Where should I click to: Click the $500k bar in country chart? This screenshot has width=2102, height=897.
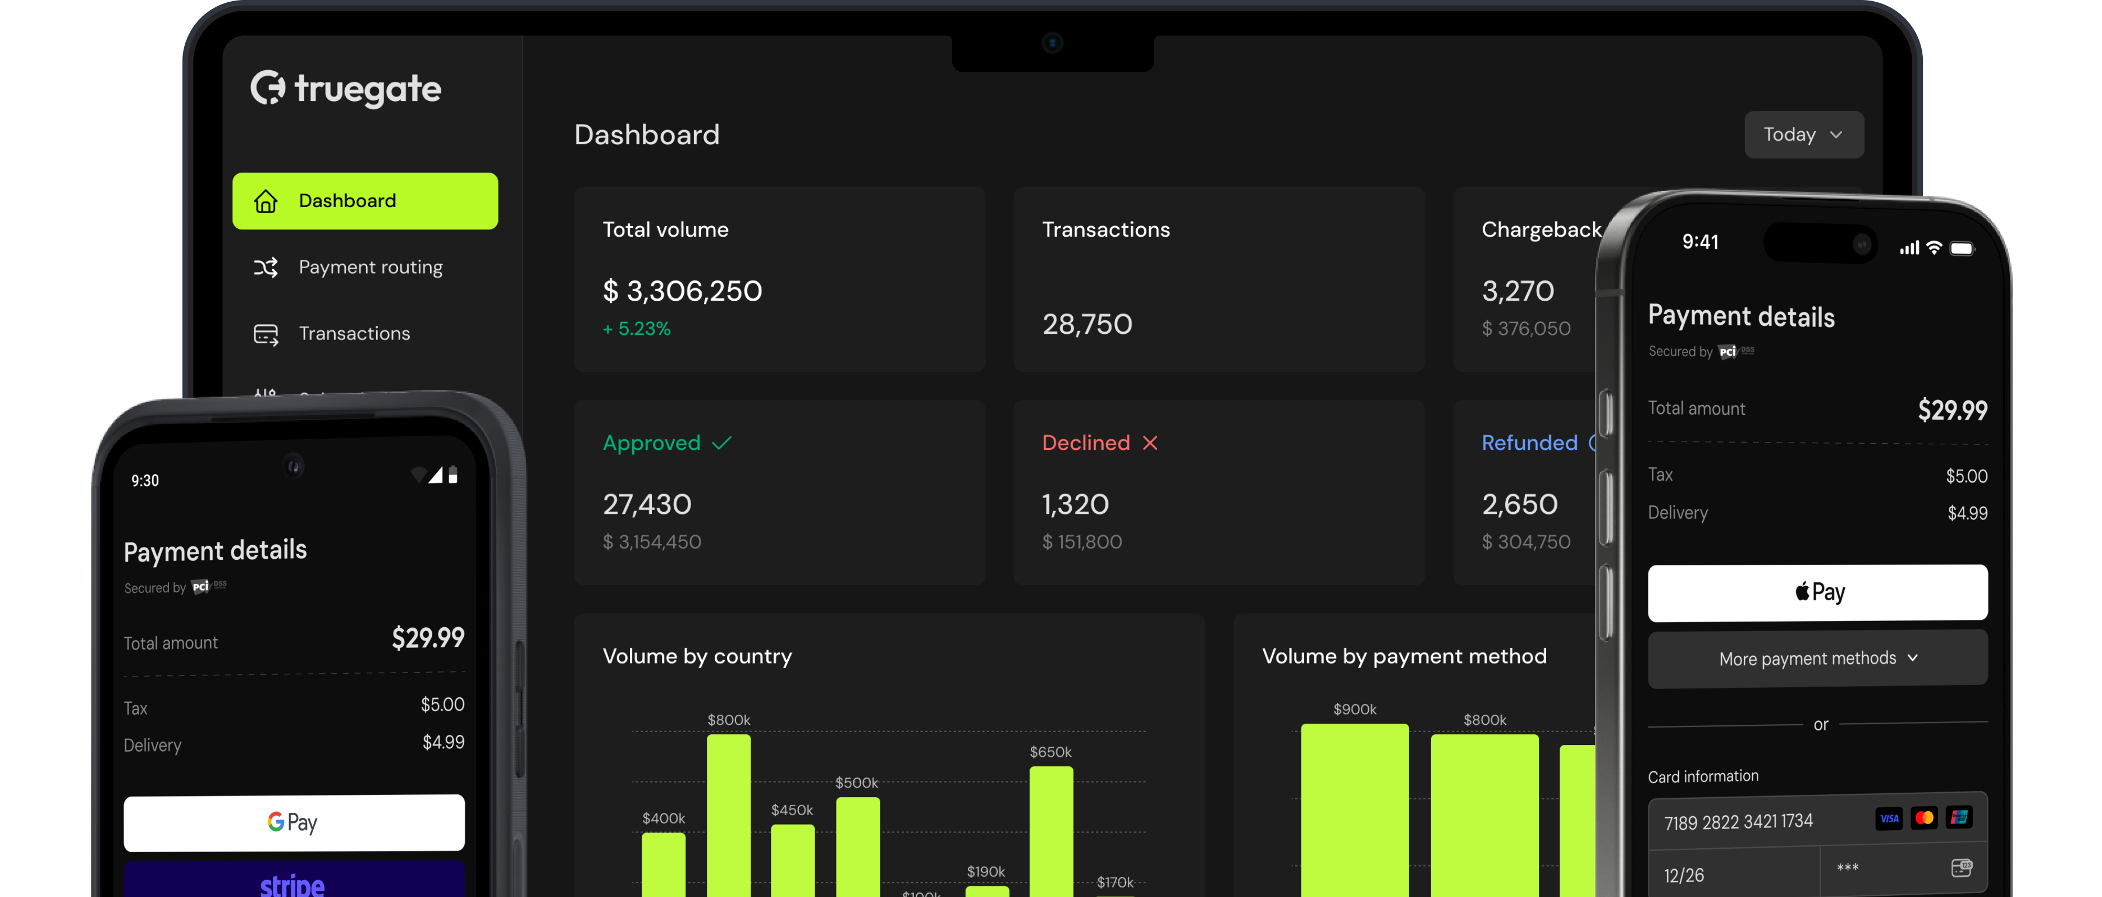point(858,847)
